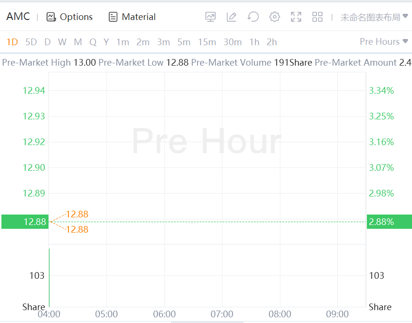Expand the Pre Hours dropdown

pos(384,42)
